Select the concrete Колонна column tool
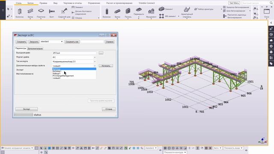The image size is (274, 154). coord(107,13)
